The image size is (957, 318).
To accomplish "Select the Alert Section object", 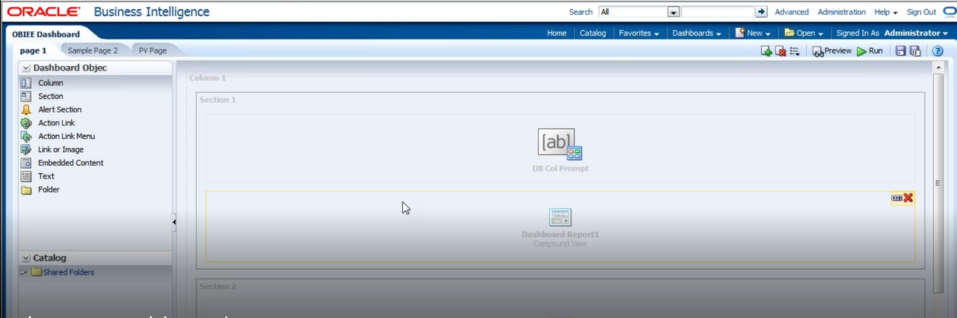I will (60, 109).
